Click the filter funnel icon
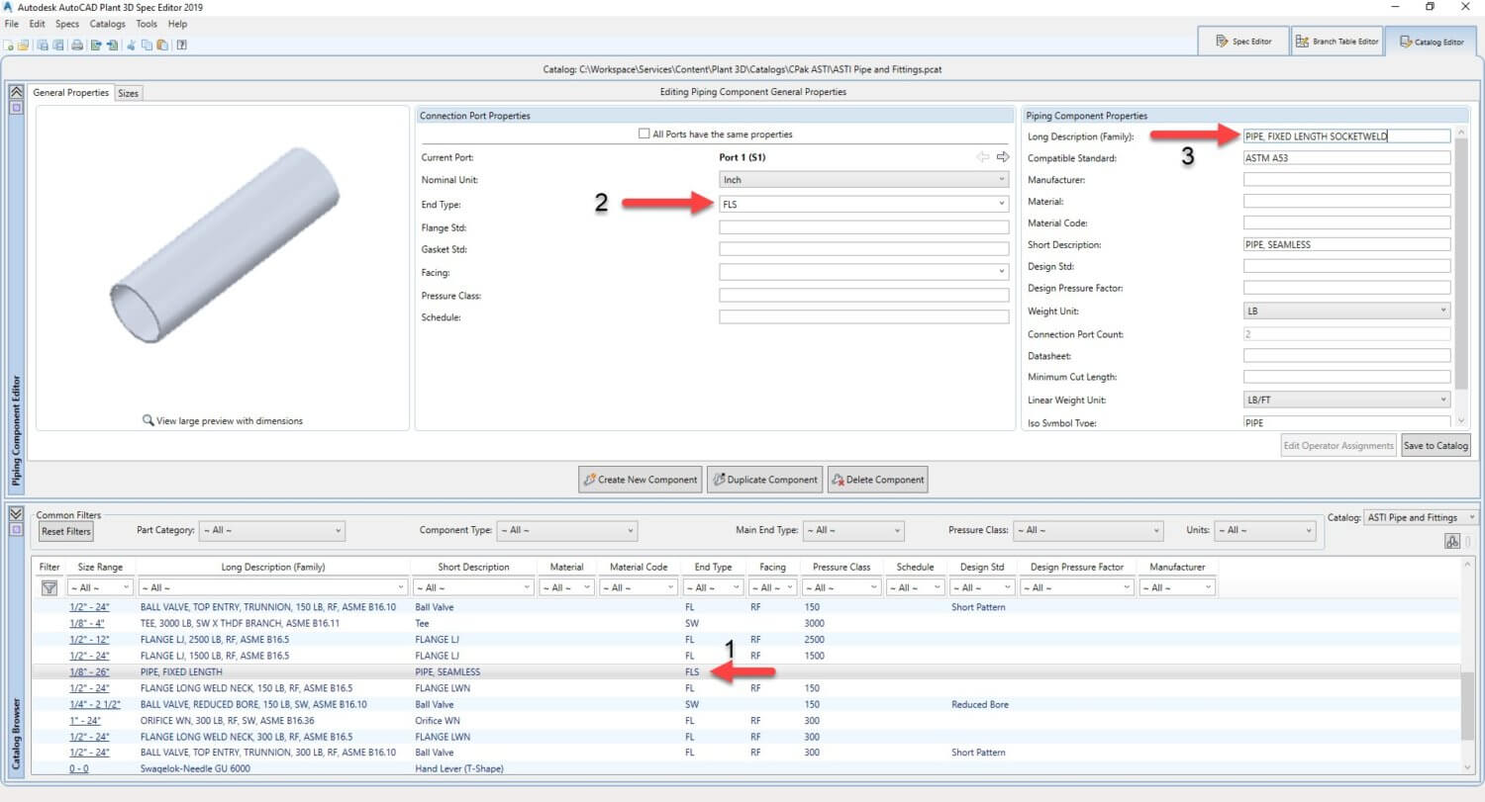Image resolution: width=1485 pixels, height=802 pixels. 49,587
